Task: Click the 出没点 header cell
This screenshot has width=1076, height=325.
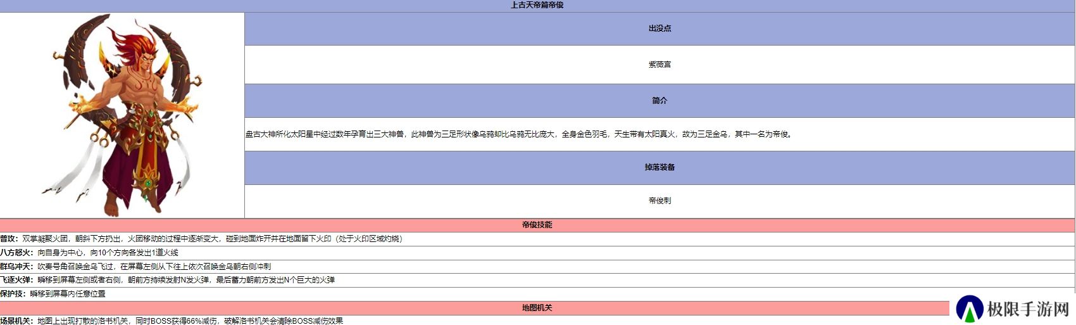Action: (x=660, y=29)
